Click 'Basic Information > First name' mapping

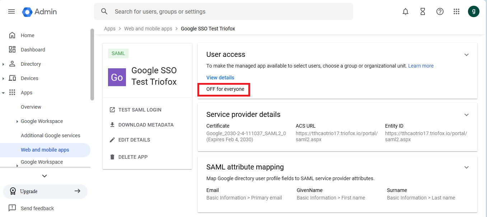coord(331,198)
